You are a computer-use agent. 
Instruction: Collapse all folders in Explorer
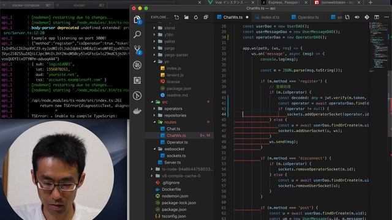[206, 17]
